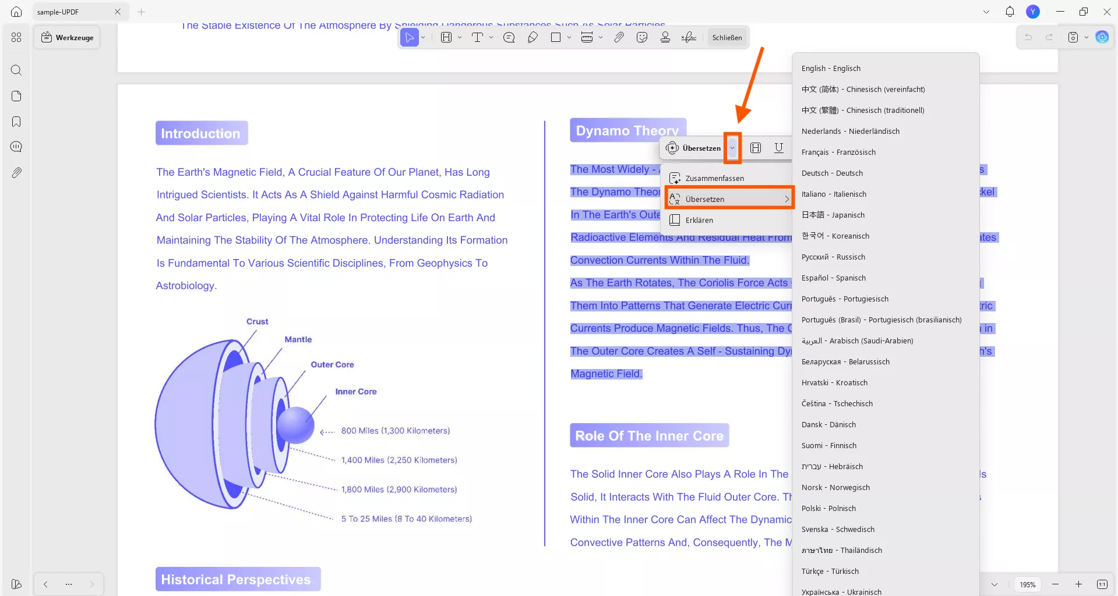Click the Übersetzen button in floating bar

pyautogui.click(x=693, y=148)
